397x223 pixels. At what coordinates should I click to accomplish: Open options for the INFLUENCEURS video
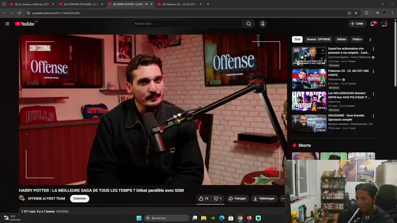(373, 94)
